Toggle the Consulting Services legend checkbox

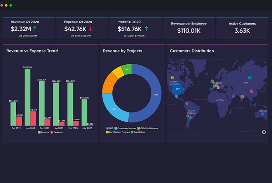click(x=116, y=128)
